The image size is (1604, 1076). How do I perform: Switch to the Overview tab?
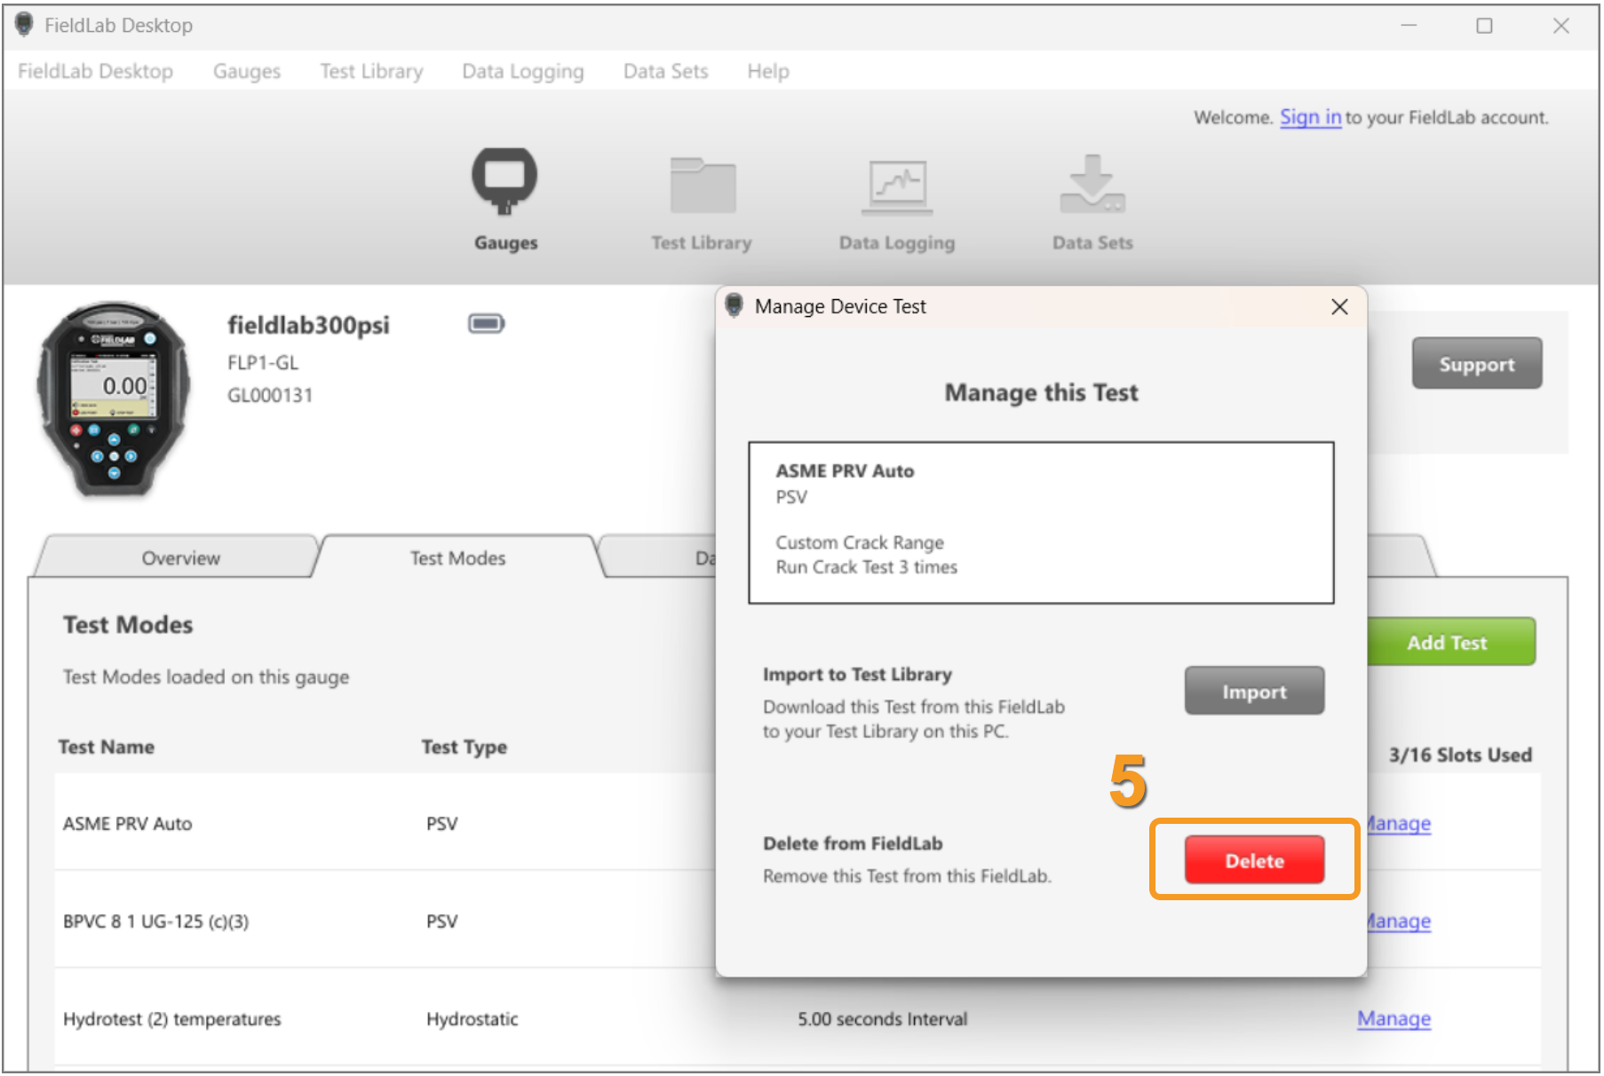click(x=181, y=558)
